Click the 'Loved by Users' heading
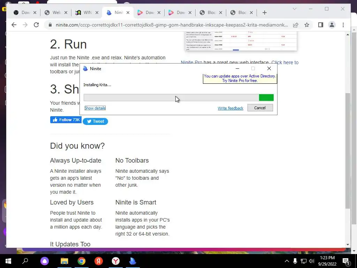 tap(72, 202)
